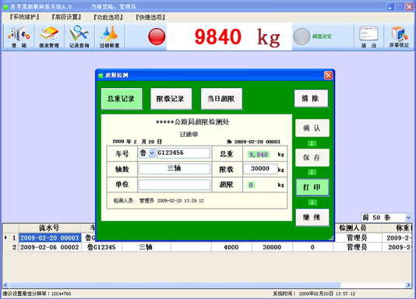This screenshot has height=299, width=416.
Task: Click the 屏幕锁定 screen lock icon
Action: click(399, 37)
